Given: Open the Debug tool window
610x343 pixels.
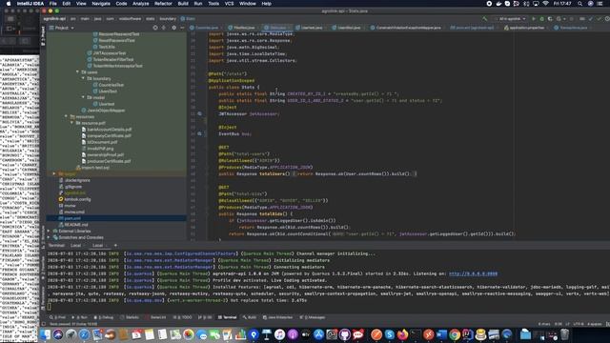Looking at the screenshot, I should point(103,317).
